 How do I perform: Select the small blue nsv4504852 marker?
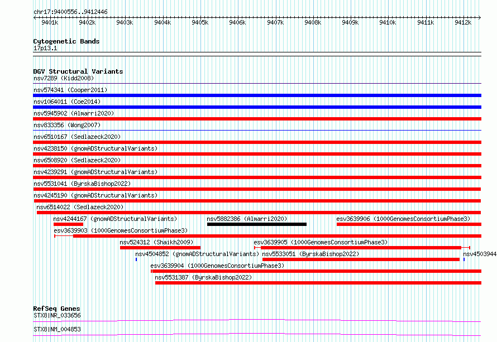[x=136, y=259]
